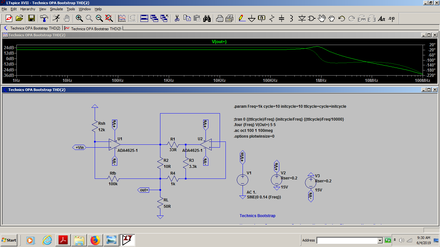Select the Drag closed-hand tool
The height and width of the screenshot is (247, 440).
pos(332,18)
